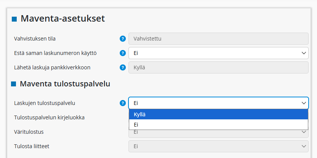Show help for Lähetä laskuja pankkiverkkoon
The image size is (317, 158).
pos(123,67)
